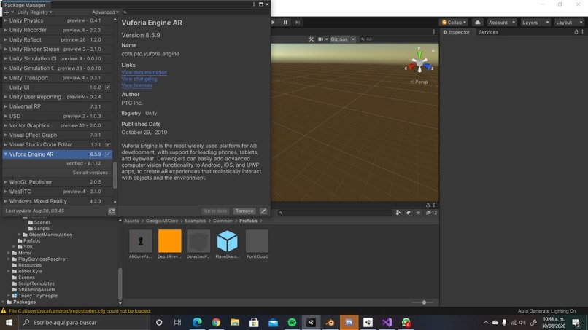Select the Unity UI installed package
Viewport: 588px width, 330px height.
tap(58, 87)
